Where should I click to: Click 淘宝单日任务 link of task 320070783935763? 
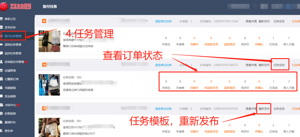[163, 109]
